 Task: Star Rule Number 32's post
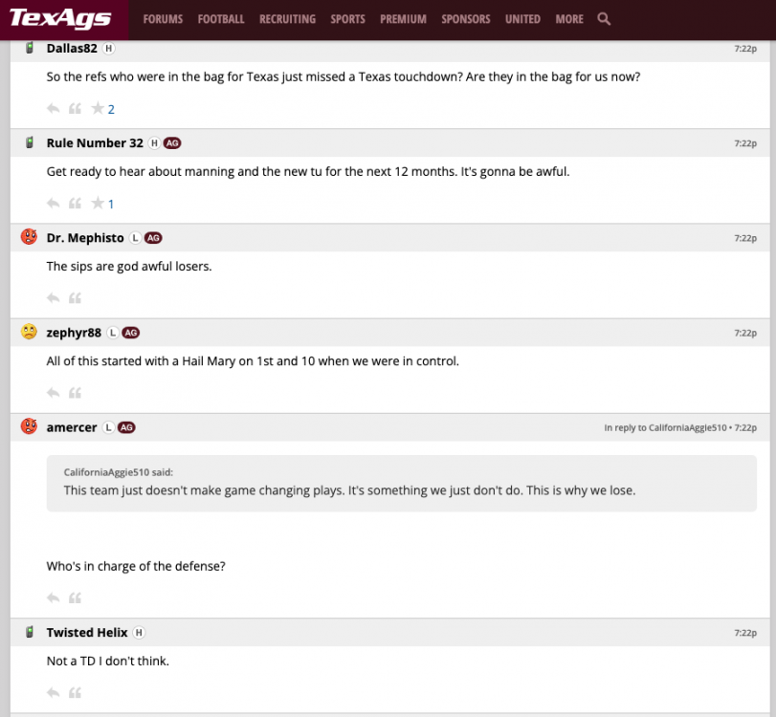(97, 204)
